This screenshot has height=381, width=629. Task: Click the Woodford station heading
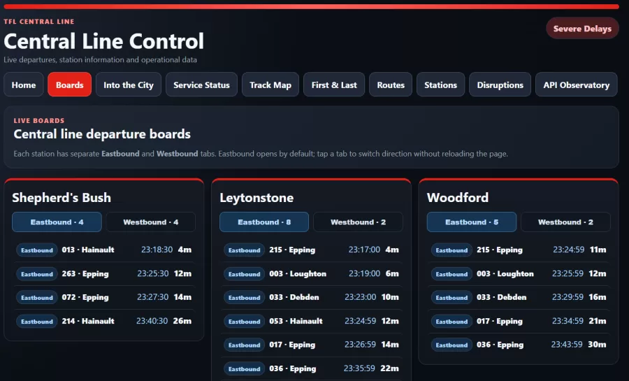click(458, 197)
